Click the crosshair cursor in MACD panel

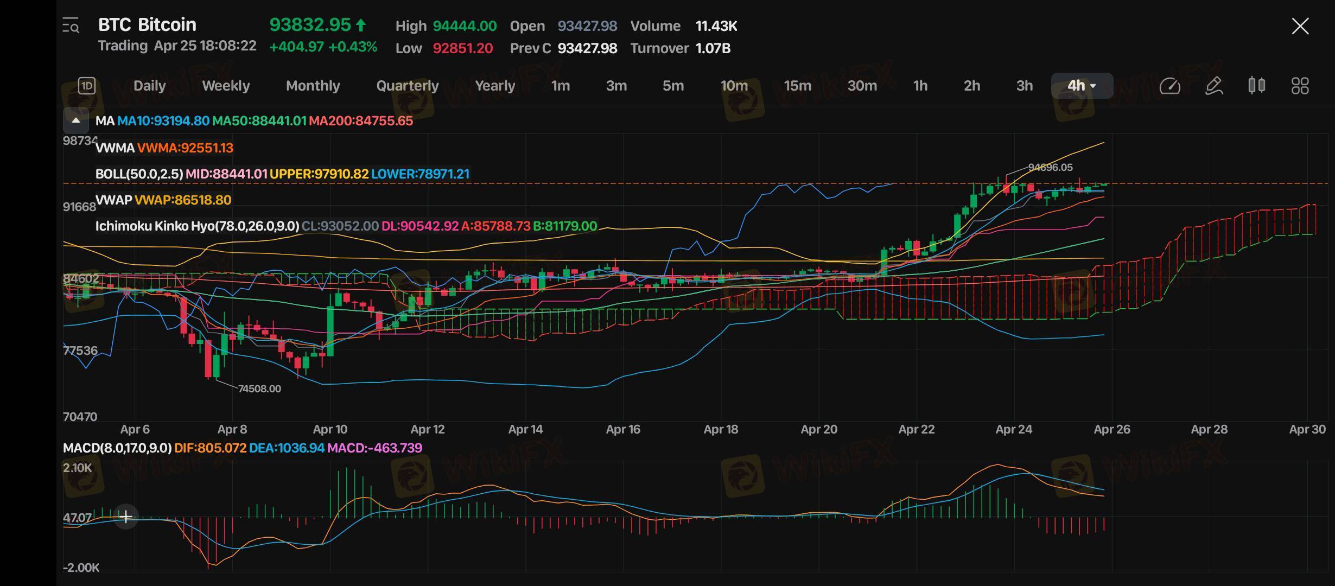(x=125, y=516)
